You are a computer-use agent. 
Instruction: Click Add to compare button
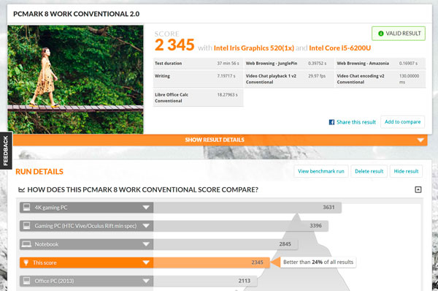(402, 122)
